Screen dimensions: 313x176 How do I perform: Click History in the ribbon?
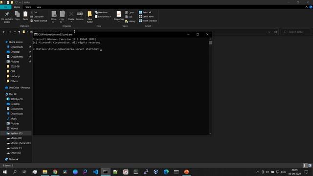click(131, 21)
